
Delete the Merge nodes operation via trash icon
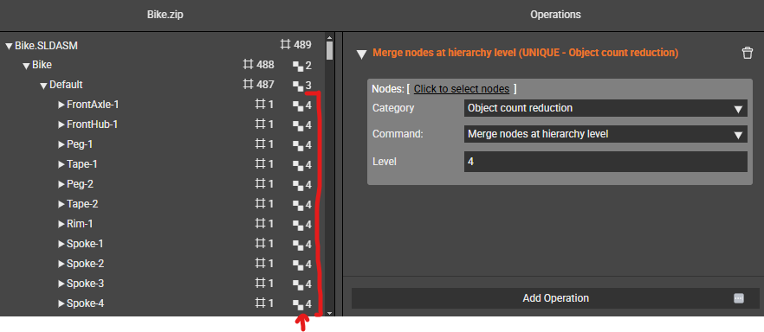pos(747,53)
